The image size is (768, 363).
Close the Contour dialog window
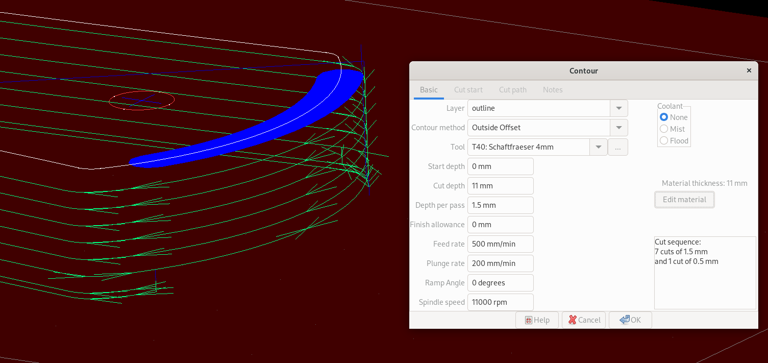749,71
